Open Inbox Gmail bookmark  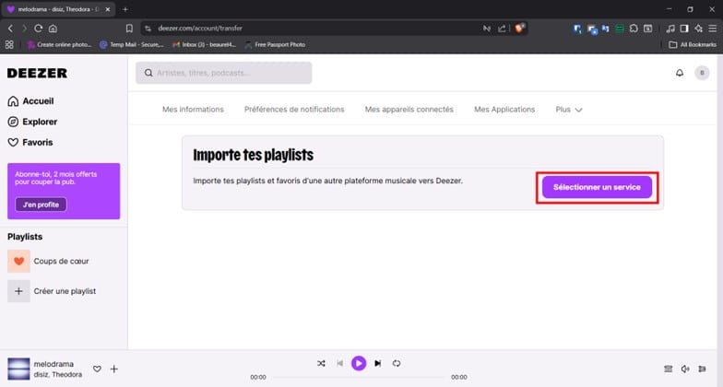tap(204, 44)
